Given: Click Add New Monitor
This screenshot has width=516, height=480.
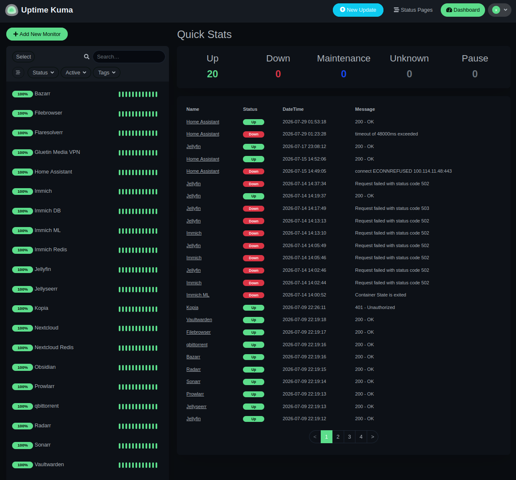Looking at the screenshot, I should point(37,34).
